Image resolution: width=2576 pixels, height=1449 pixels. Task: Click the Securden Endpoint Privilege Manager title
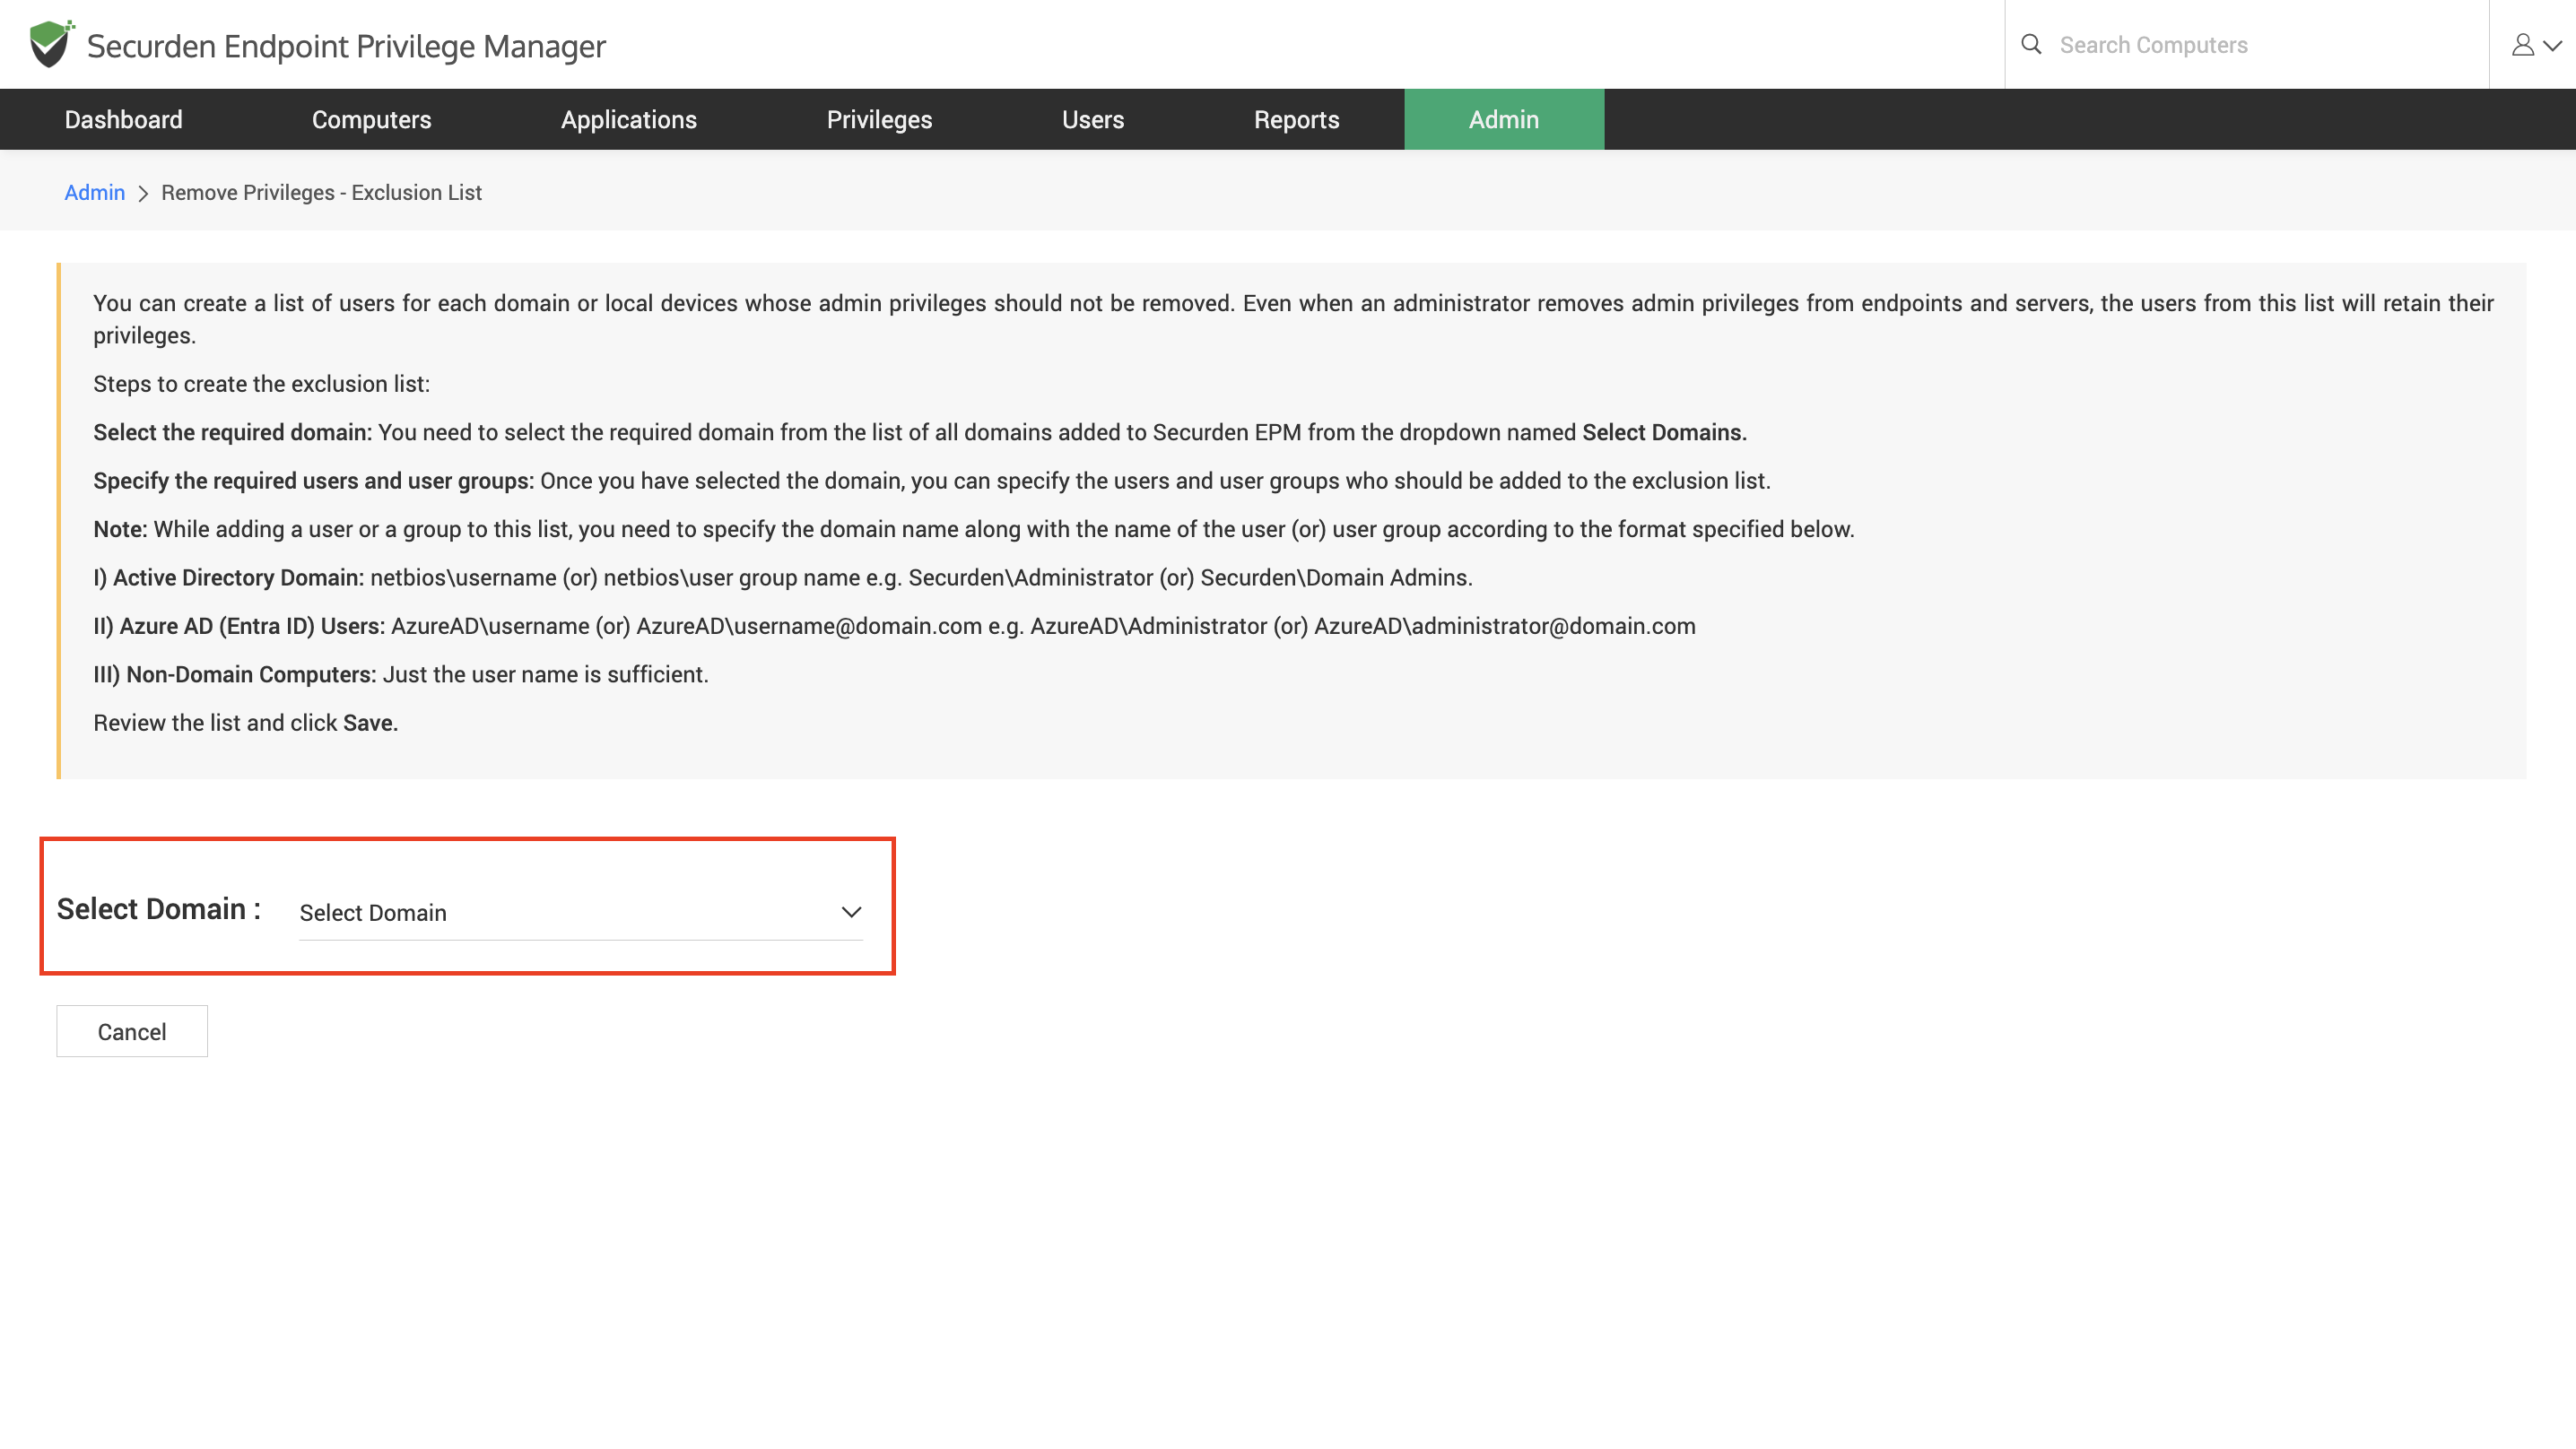coord(346,46)
